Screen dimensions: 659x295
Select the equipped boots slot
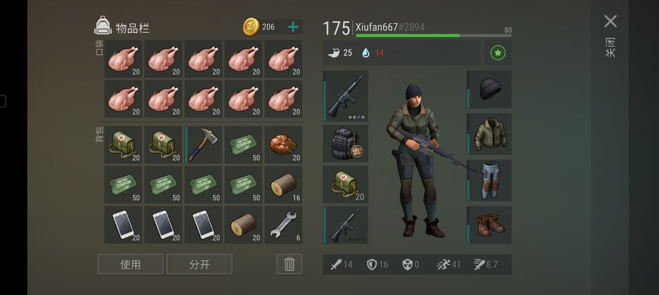(489, 225)
